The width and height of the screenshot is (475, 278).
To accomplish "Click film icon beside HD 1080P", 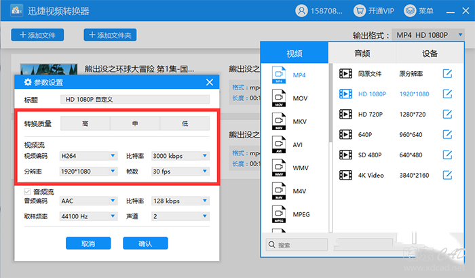I will coord(345,94).
